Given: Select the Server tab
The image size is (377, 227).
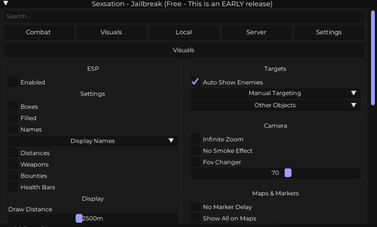Looking at the screenshot, I should click(x=256, y=32).
